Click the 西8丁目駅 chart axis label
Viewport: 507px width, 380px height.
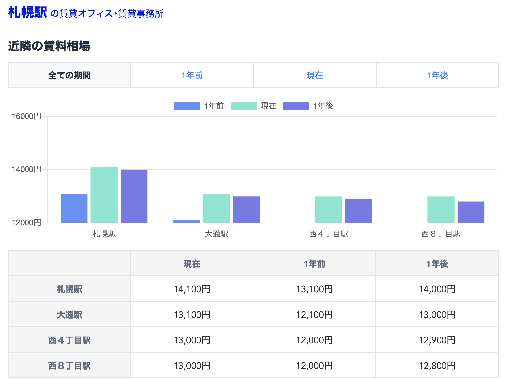tap(441, 234)
